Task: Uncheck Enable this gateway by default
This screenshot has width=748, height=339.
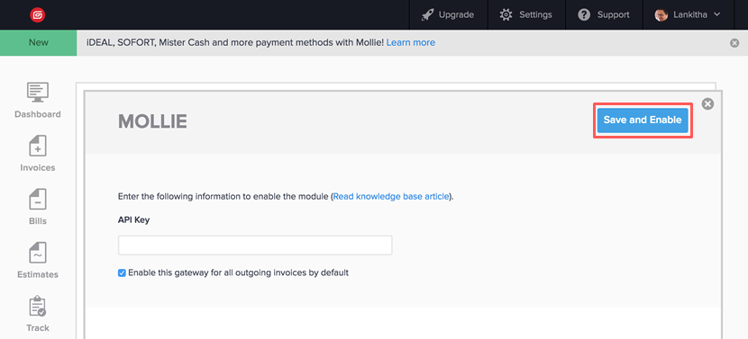Action: click(x=122, y=272)
